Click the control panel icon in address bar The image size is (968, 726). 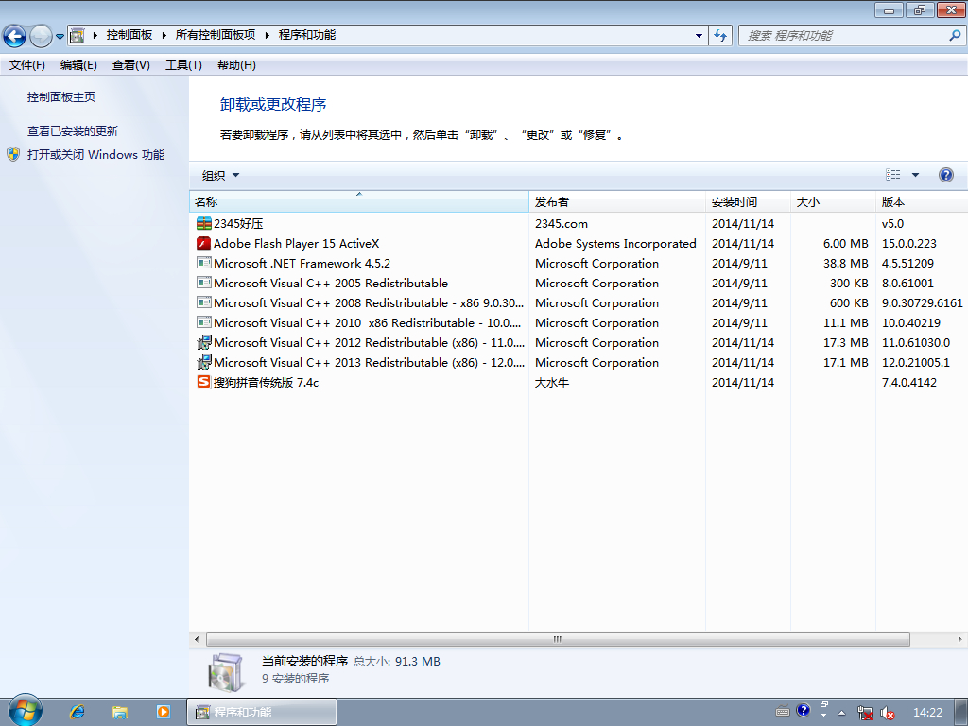click(x=78, y=35)
